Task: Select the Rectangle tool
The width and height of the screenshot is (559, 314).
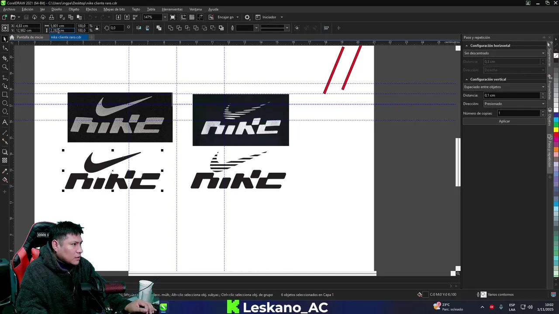Action: (5, 95)
